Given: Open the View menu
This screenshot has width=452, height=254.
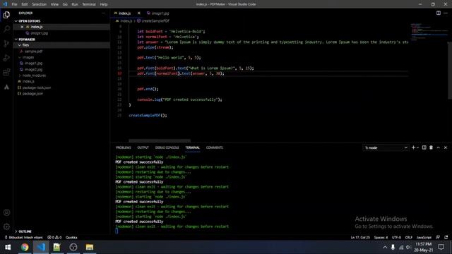Looking at the screenshot, I should pyautogui.click(x=54, y=4).
